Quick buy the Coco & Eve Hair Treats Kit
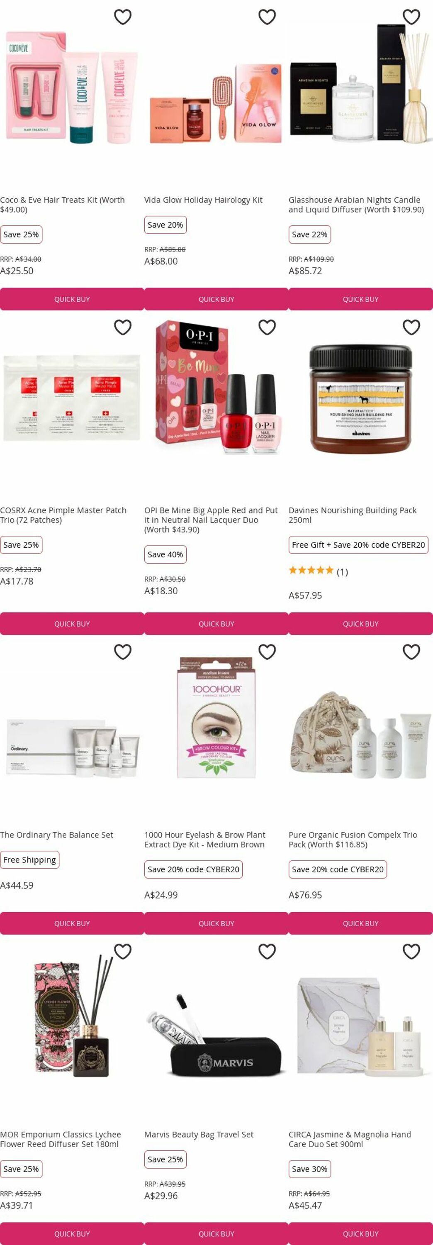 coord(72,299)
